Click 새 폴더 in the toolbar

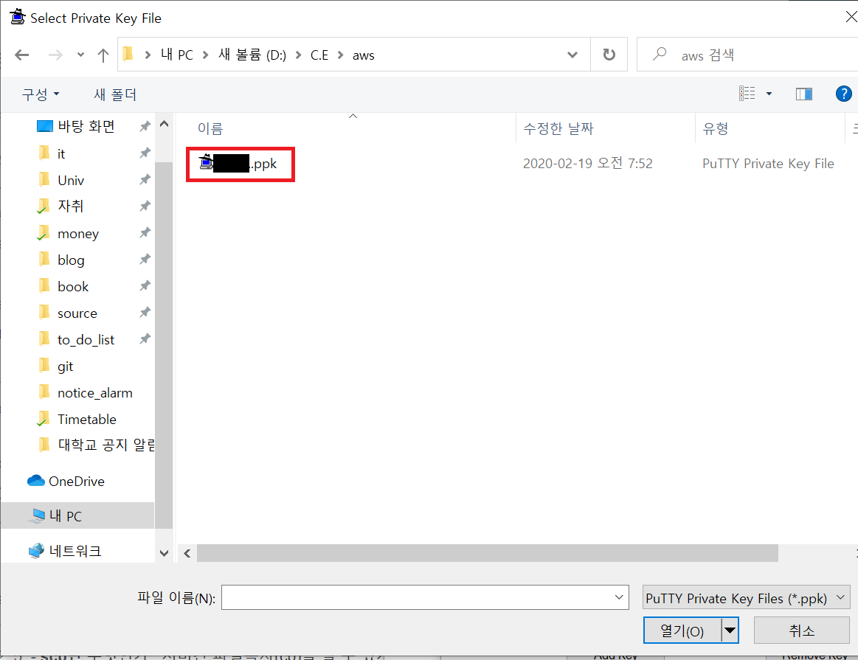[x=115, y=94]
